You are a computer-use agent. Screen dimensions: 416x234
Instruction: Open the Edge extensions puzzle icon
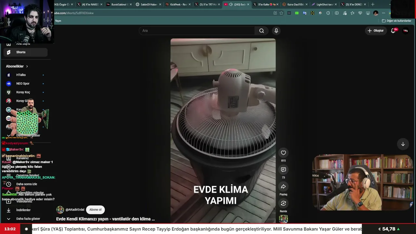(x=328, y=13)
